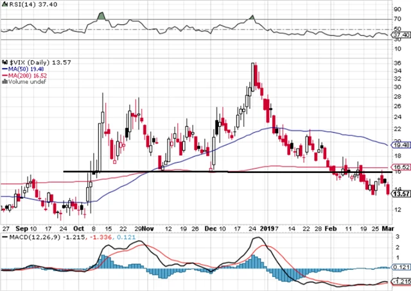This screenshot has width=411, height=291.
Task: Click the 16.52 MA value tag
Action: click(x=401, y=167)
